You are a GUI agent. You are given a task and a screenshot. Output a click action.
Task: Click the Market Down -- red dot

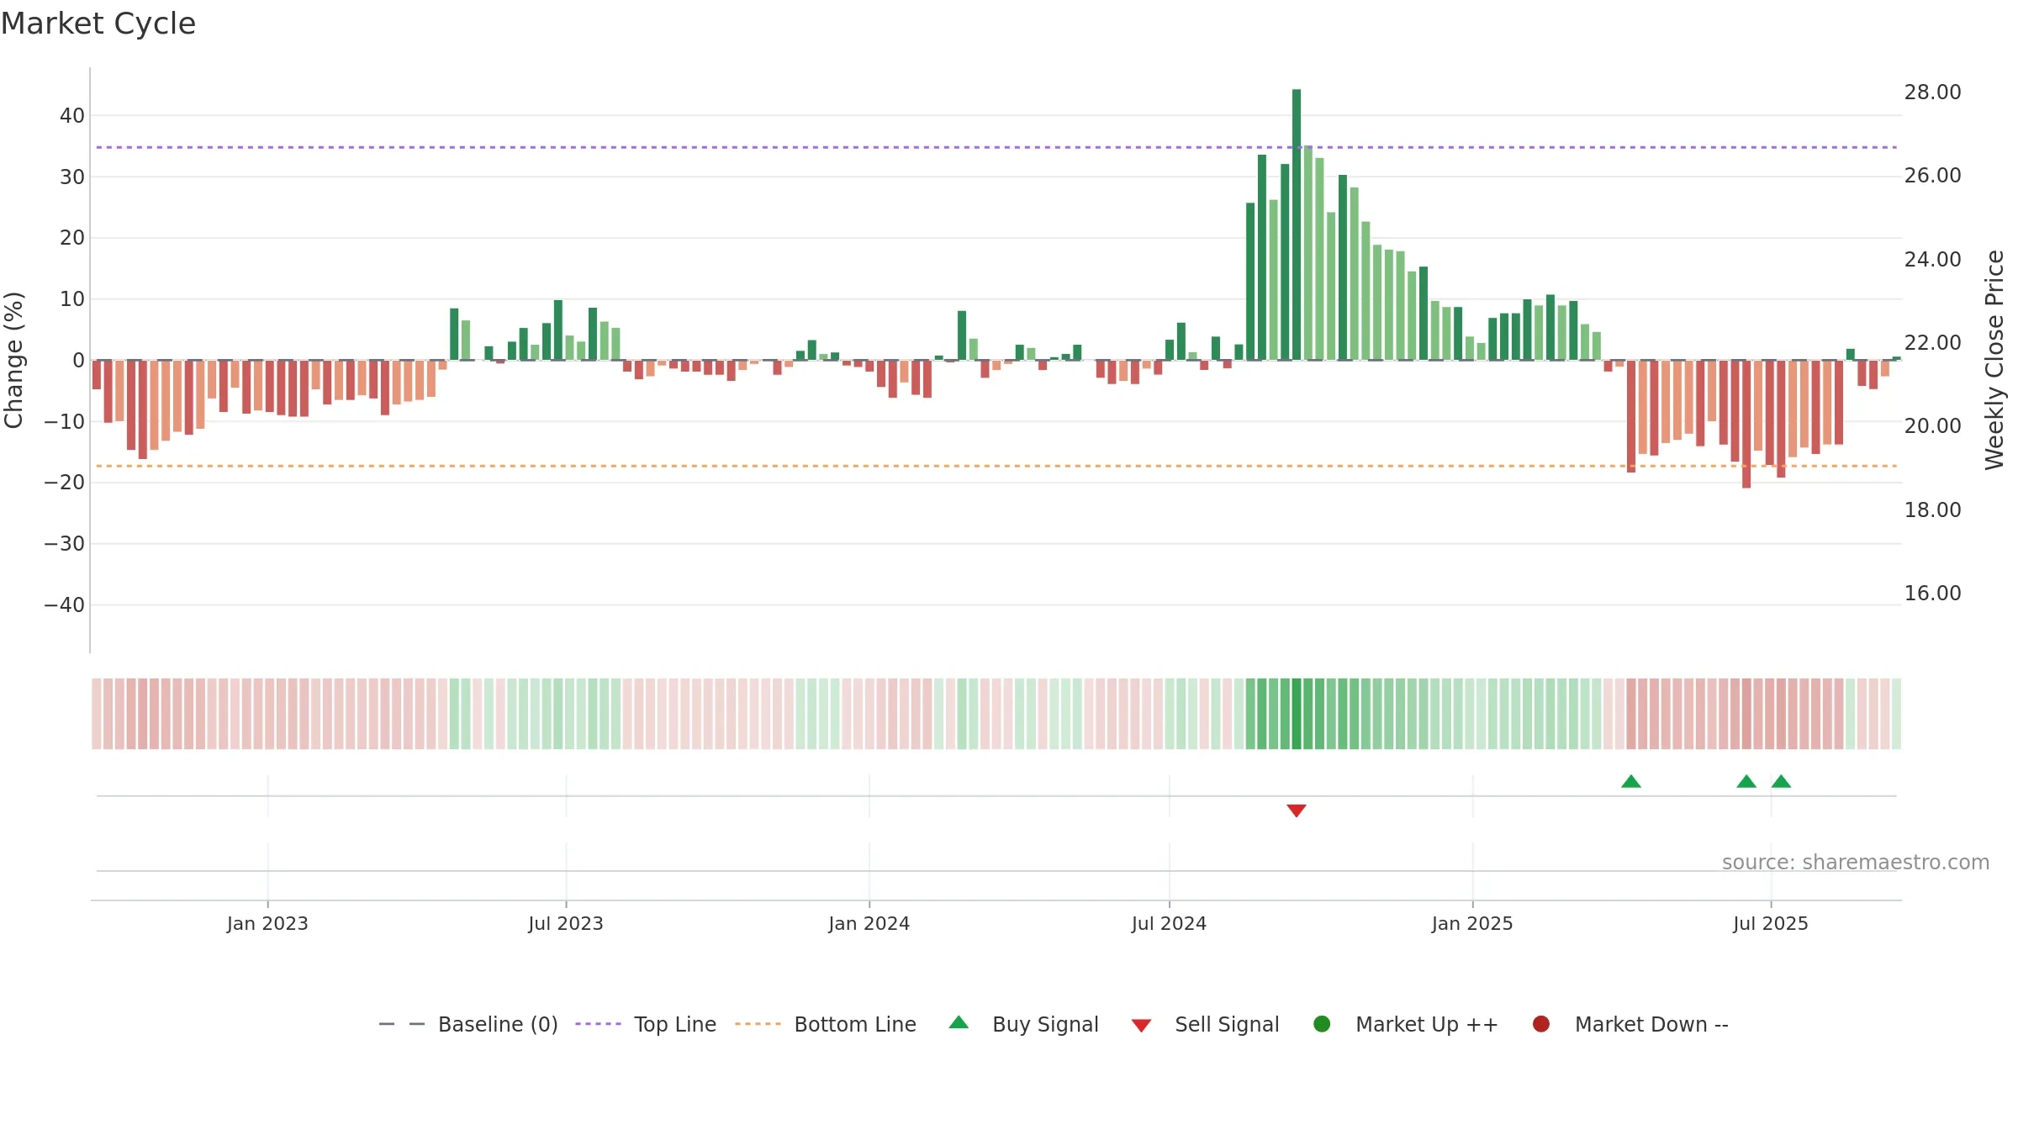[1541, 1024]
